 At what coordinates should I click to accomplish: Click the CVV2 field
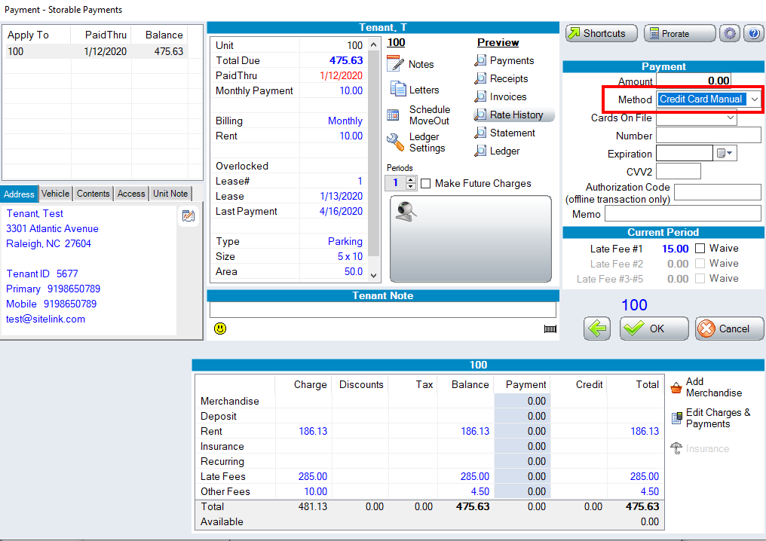[x=678, y=171]
